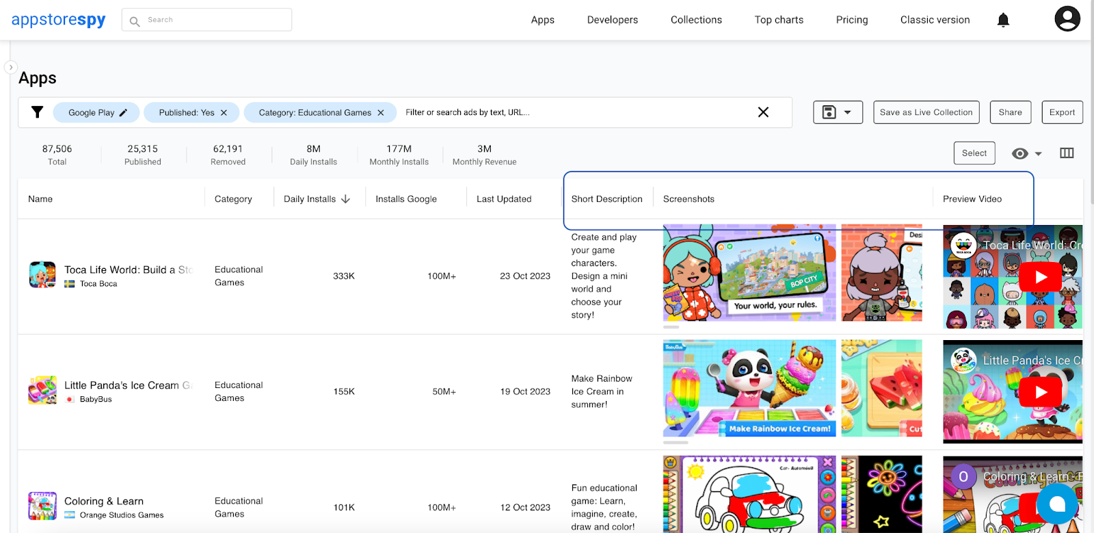Click the Category column header
The width and height of the screenshot is (1094, 533).
tap(233, 199)
